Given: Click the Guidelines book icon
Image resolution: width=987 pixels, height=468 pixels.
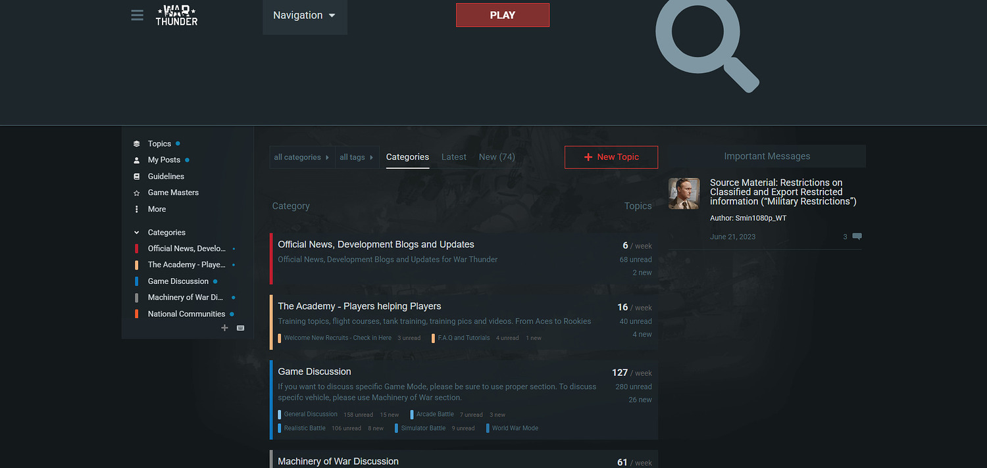Looking at the screenshot, I should tap(137, 177).
